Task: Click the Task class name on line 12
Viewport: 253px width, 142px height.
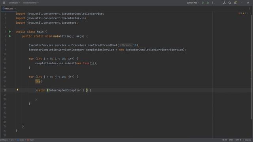Action: [x=86, y=63]
